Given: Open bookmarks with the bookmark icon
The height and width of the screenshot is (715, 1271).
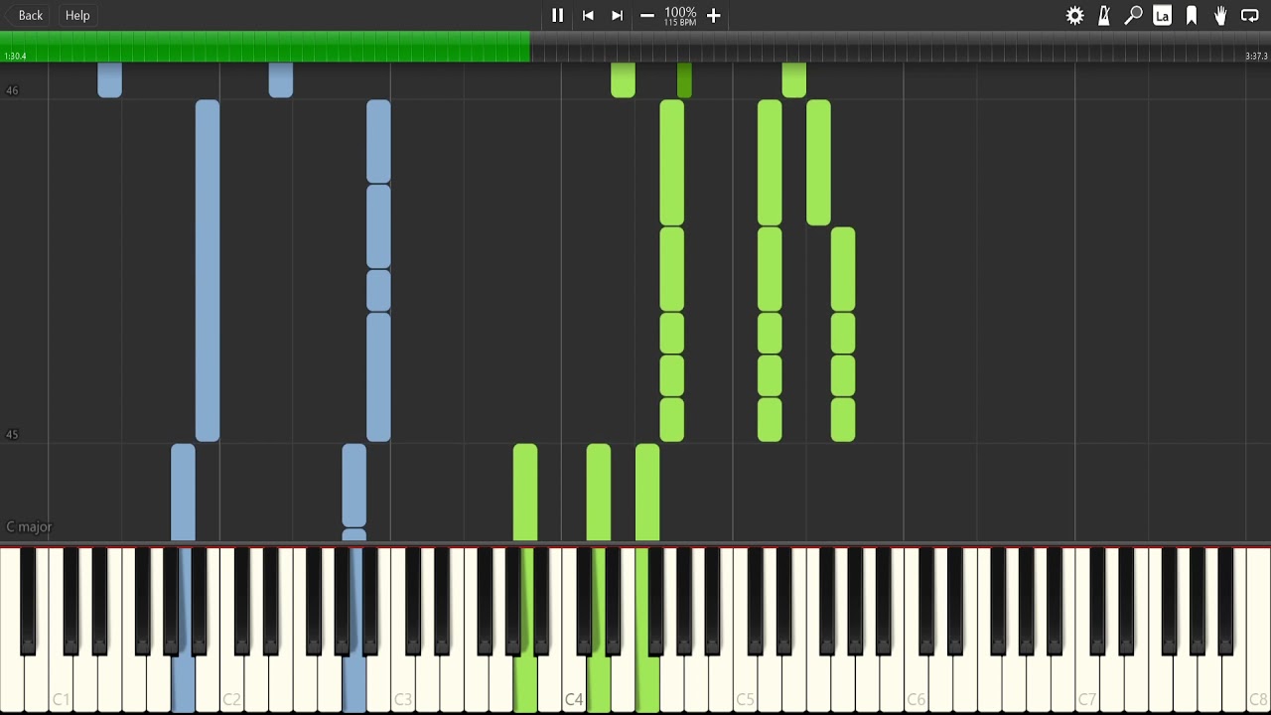Looking at the screenshot, I should click(x=1192, y=15).
